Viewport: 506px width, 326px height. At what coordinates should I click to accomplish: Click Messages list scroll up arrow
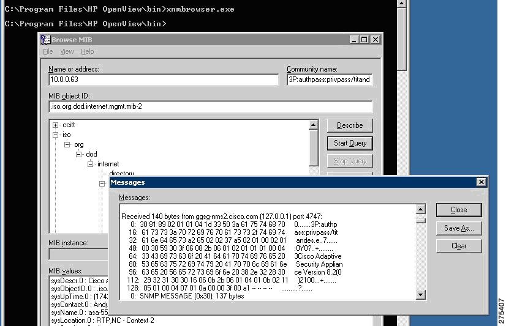pos(420,209)
